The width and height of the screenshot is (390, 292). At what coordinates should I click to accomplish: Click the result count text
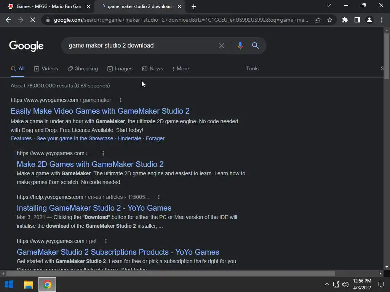tap(60, 86)
